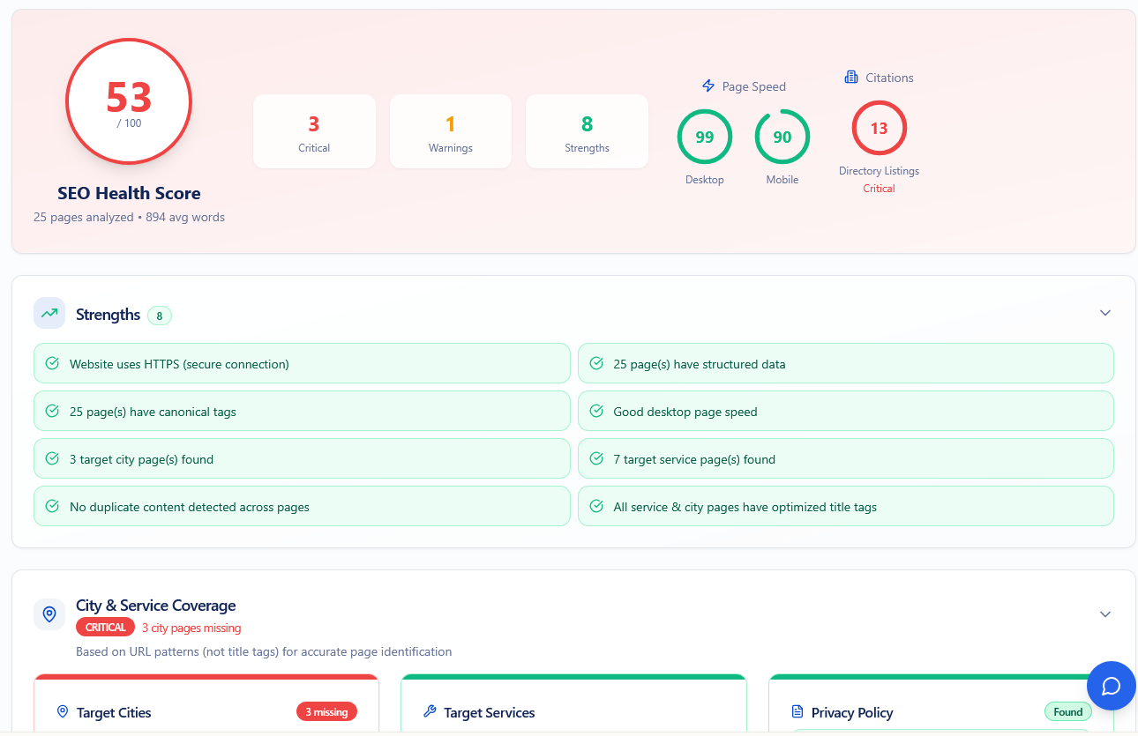Click the Desktop page speed gauge showing 99
The width and height of the screenshot is (1138, 736).
(x=704, y=137)
